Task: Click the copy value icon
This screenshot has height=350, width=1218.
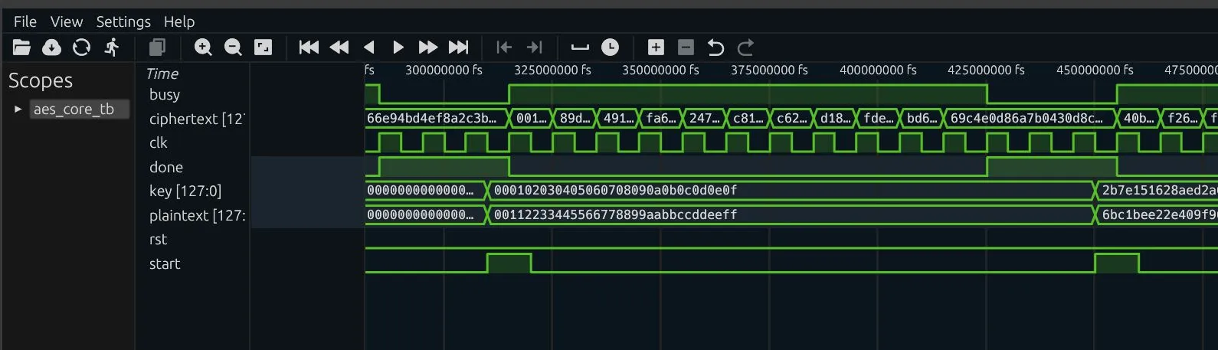Action: 157,47
